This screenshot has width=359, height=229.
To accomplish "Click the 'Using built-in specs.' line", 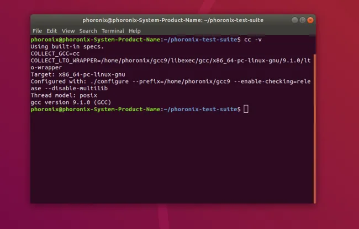I will tap(67, 47).
